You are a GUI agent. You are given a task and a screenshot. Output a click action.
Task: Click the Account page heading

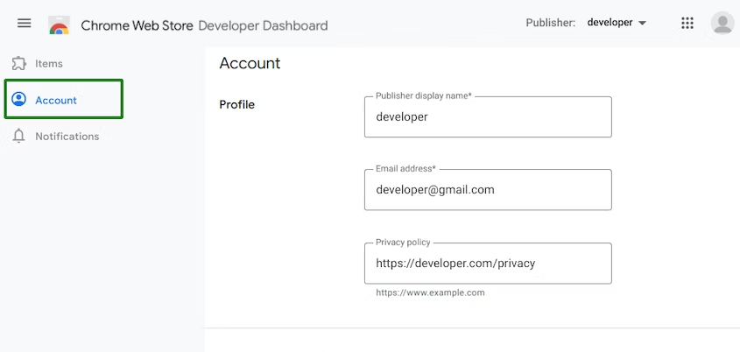pos(250,63)
